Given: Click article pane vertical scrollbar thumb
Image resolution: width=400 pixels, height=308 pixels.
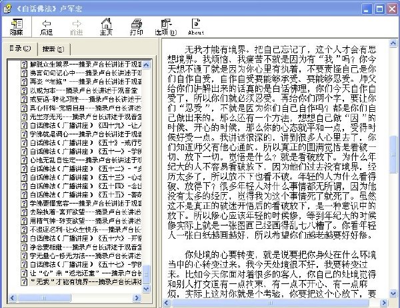Looking at the screenshot, I should click(393, 155).
